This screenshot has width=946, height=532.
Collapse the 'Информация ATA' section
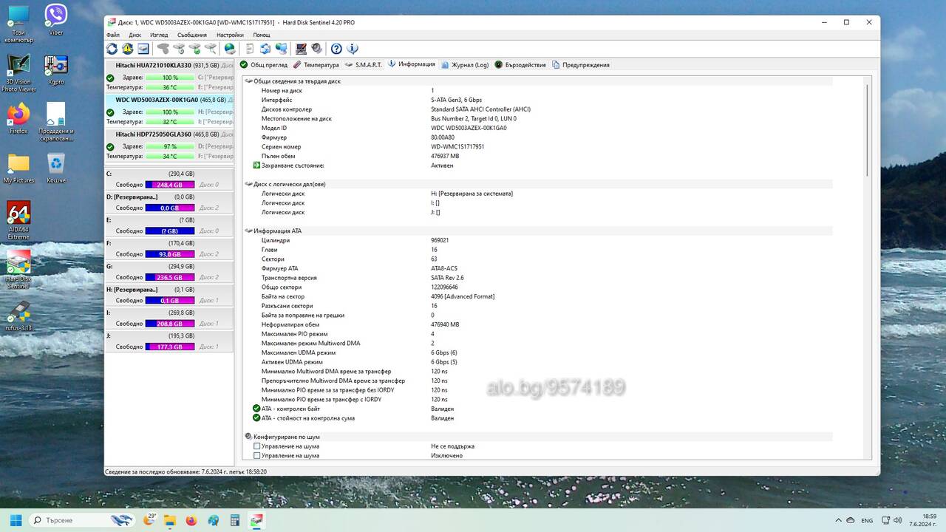pyautogui.click(x=248, y=231)
